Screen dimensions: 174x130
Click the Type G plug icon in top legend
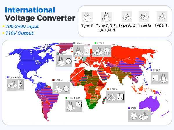144,16
